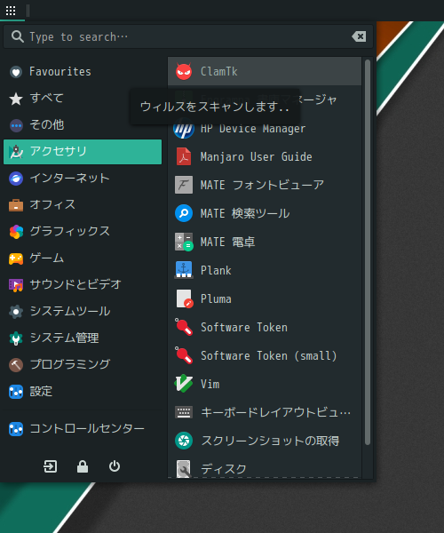Launch Pluma text editor icon
This screenshot has height=533, width=444.
coord(185,298)
